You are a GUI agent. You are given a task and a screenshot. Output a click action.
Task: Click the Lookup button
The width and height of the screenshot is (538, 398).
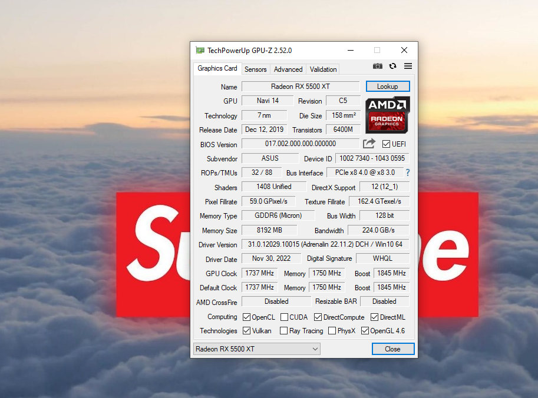pyautogui.click(x=388, y=87)
